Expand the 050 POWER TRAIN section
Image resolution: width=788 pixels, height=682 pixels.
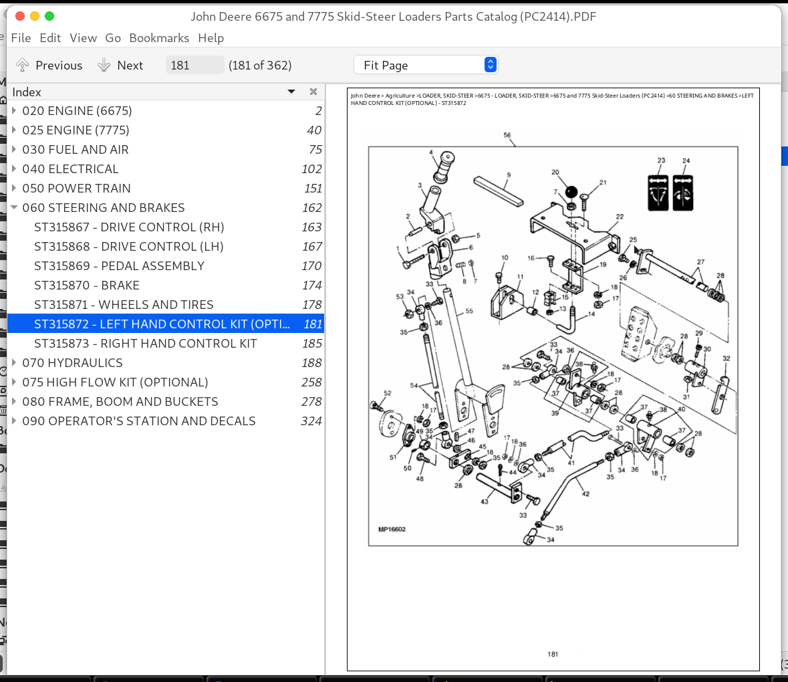14,188
